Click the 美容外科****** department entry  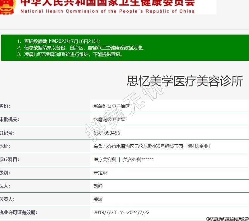coord(138,159)
